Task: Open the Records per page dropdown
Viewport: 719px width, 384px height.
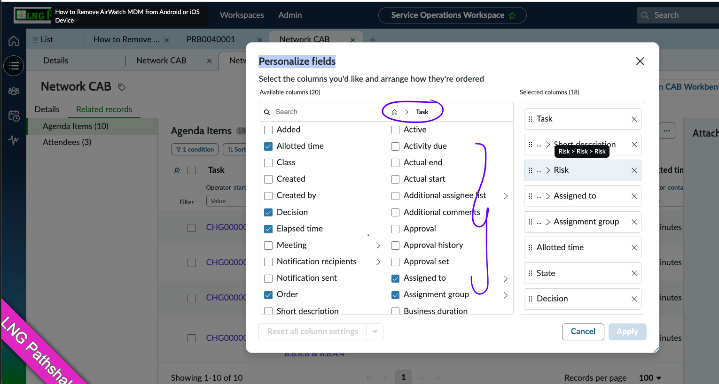Action: (x=650, y=378)
